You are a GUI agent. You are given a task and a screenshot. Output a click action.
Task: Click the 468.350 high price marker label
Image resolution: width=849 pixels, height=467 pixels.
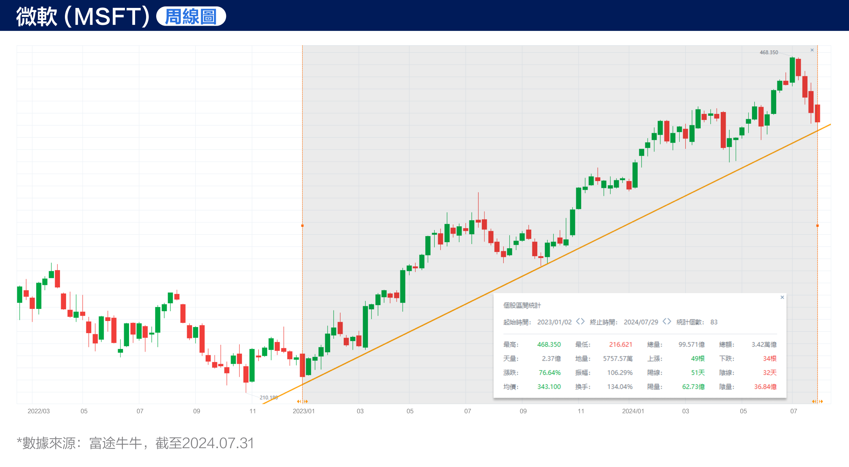click(770, 53)
